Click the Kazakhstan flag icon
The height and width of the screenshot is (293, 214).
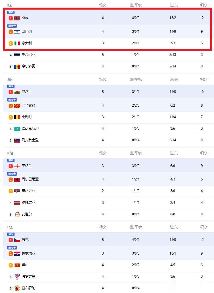pos(17,129)
